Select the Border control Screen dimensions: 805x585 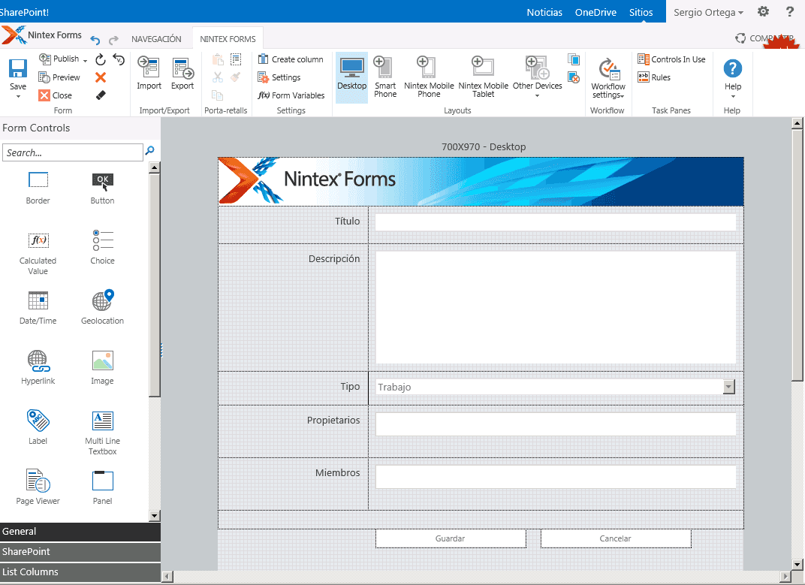click(38, 188)
